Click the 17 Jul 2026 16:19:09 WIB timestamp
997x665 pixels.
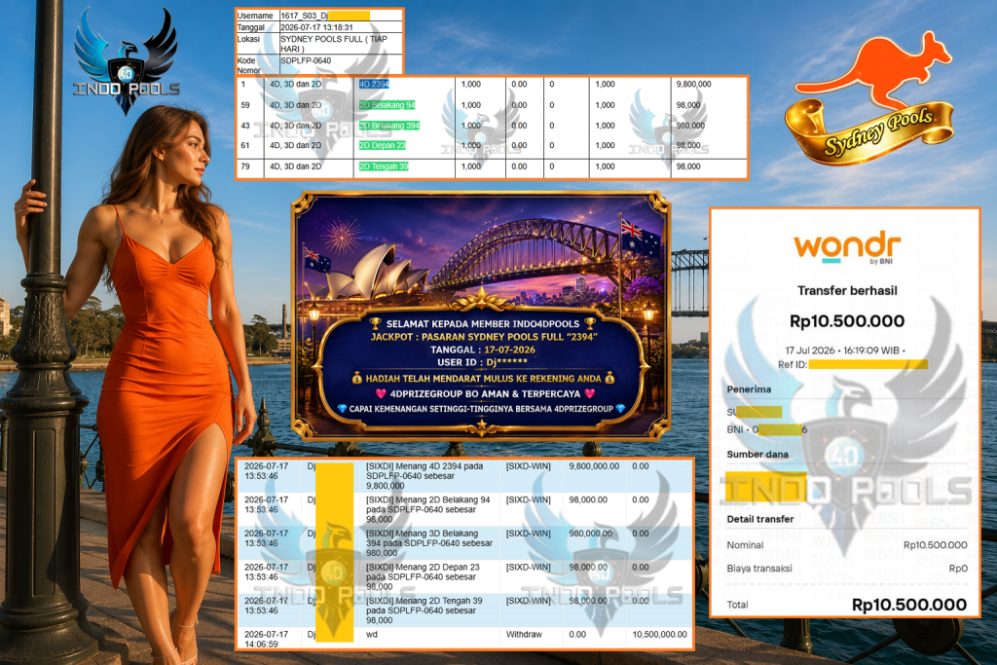842,351
